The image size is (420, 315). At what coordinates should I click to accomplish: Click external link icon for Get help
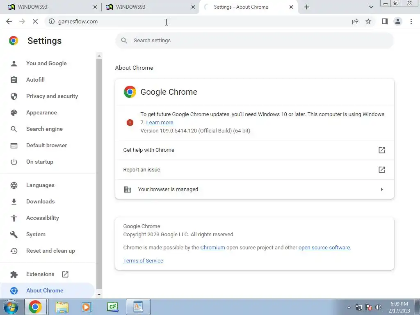(382, 150)
